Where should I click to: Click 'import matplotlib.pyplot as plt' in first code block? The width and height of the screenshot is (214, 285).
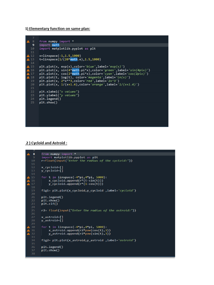pyautogui.click(x=67, y=49)
